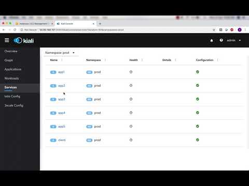Open the app4 service link
Screen dimensions: 249x186
click(62, 113)
